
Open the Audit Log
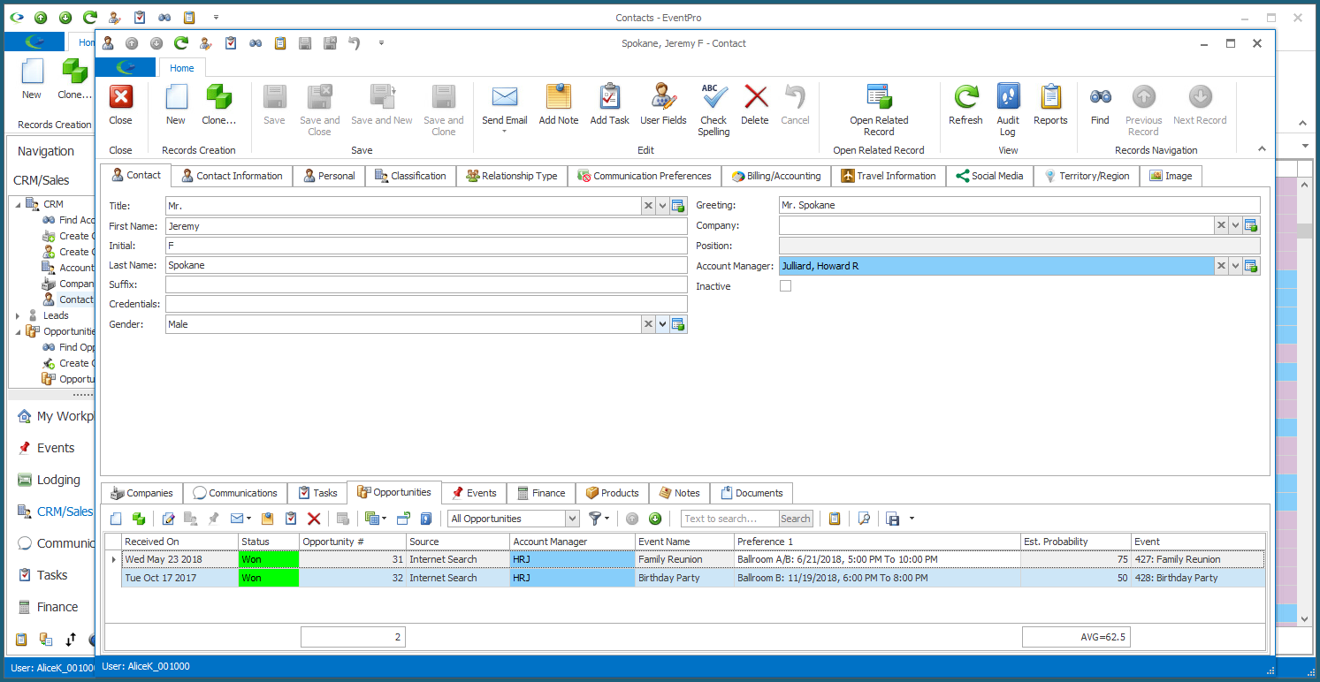coord(1008,110)
